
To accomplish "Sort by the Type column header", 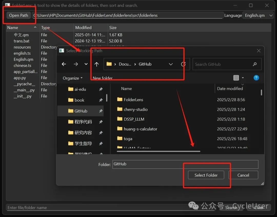I will pos(56,27).
